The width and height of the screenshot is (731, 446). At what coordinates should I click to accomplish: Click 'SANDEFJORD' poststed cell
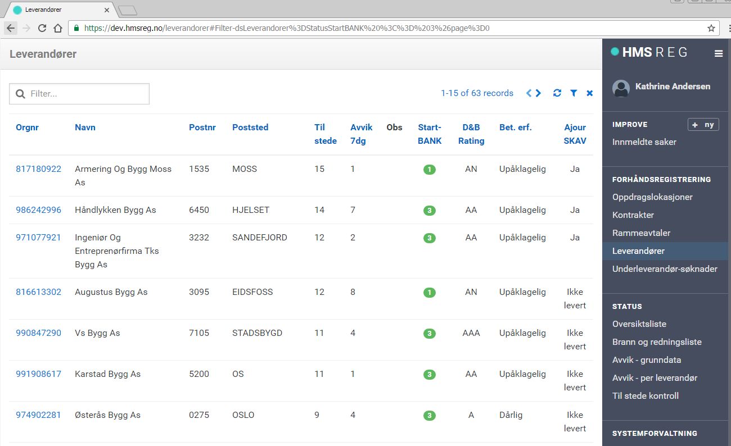260,238
